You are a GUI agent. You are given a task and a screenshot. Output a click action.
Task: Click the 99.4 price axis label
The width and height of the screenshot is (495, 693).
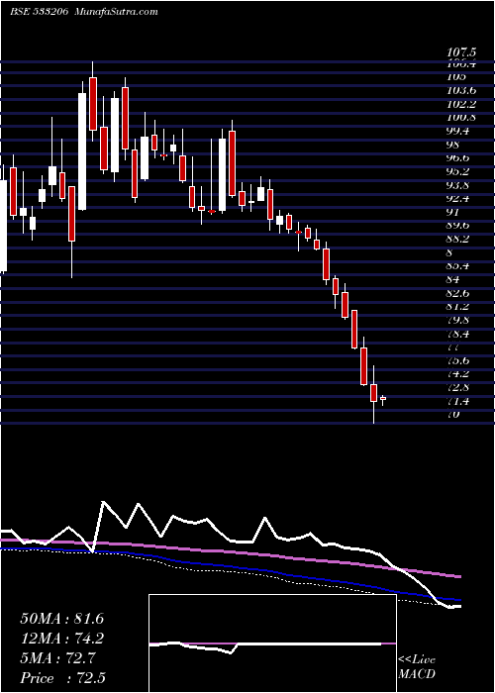(458, 132)
